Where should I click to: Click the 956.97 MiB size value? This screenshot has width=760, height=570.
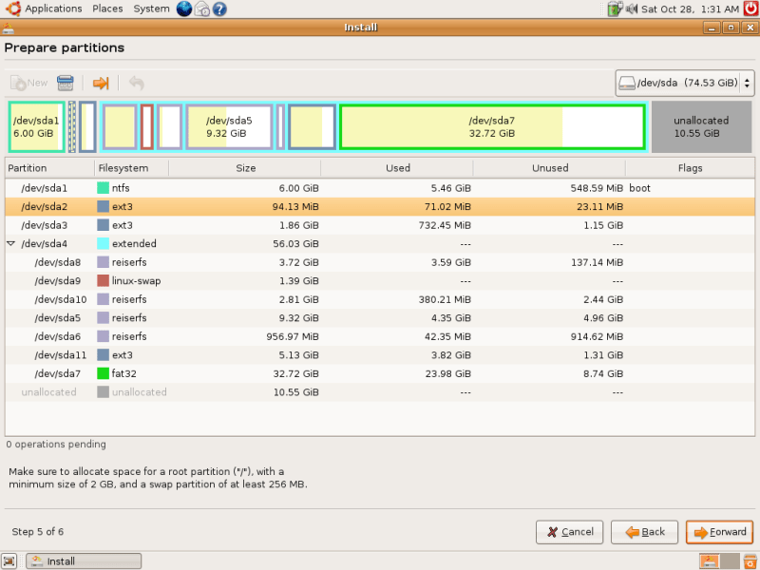pyautogui.click(x=293, y=336)
